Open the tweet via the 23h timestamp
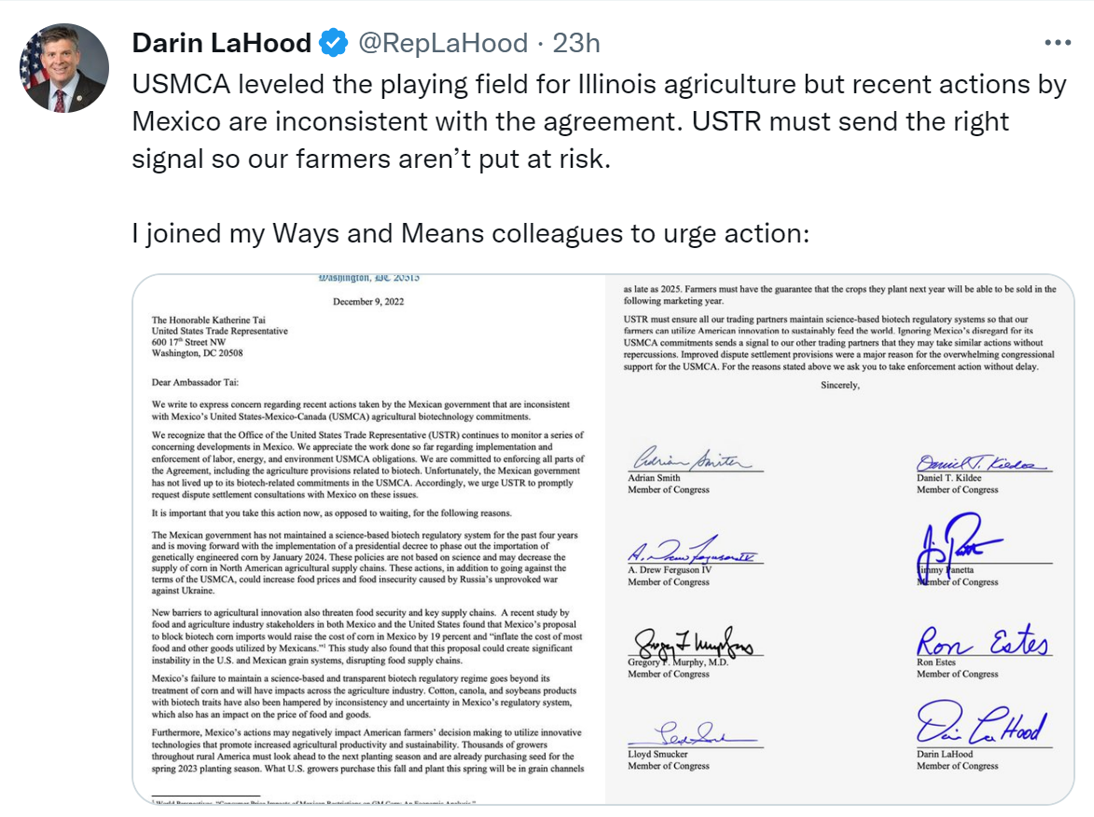This screenshot has width=1094, height=817. pyautogui.click(x=576, y=43)
